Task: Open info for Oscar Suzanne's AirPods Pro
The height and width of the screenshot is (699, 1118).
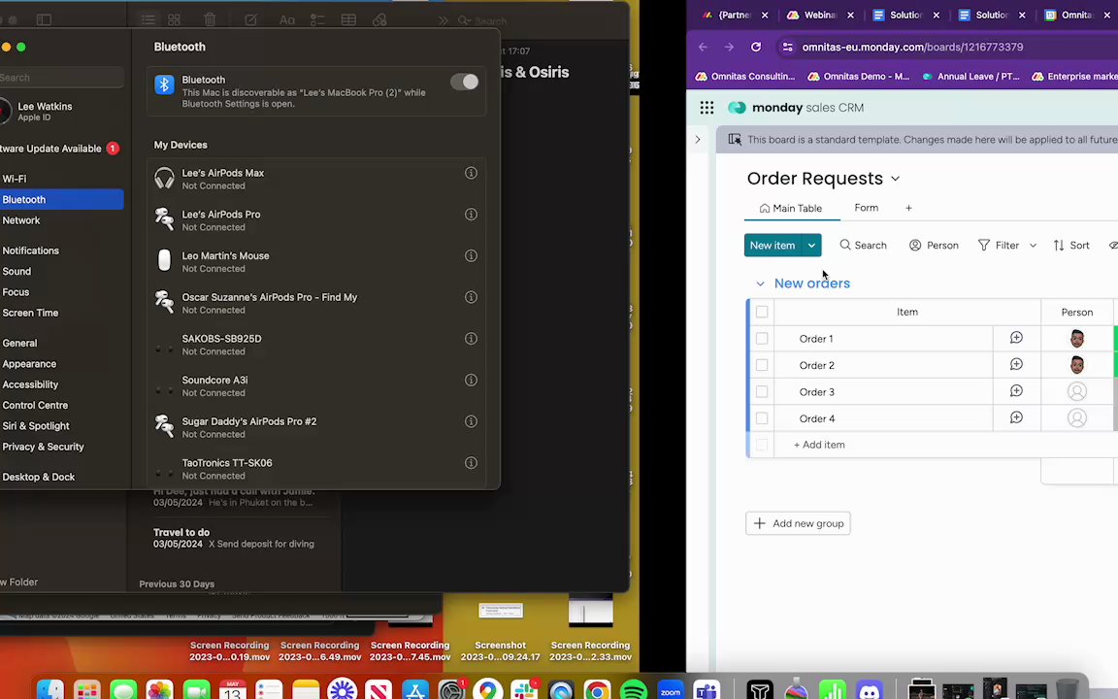Action: tap(471, 297)
